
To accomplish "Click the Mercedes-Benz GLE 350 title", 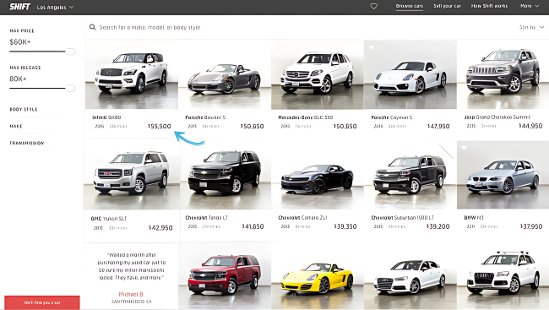I will tap(305, 117).
